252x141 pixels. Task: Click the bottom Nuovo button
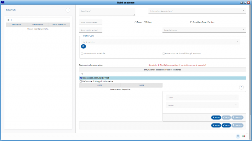[x=216, y=125]
